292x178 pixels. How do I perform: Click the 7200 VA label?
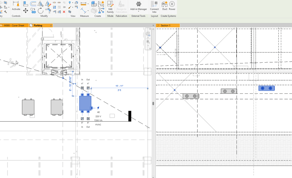(x=98, y=120)
